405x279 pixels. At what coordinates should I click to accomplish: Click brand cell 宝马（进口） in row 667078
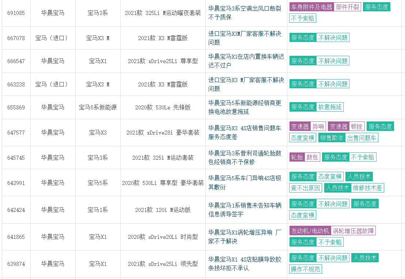[53, 38]
